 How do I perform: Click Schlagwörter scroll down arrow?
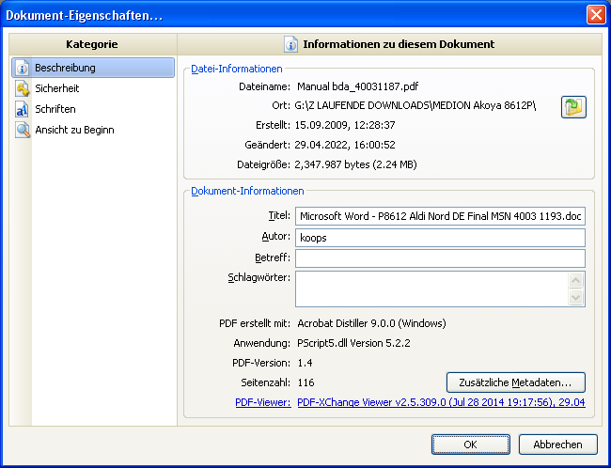(576, 298)
